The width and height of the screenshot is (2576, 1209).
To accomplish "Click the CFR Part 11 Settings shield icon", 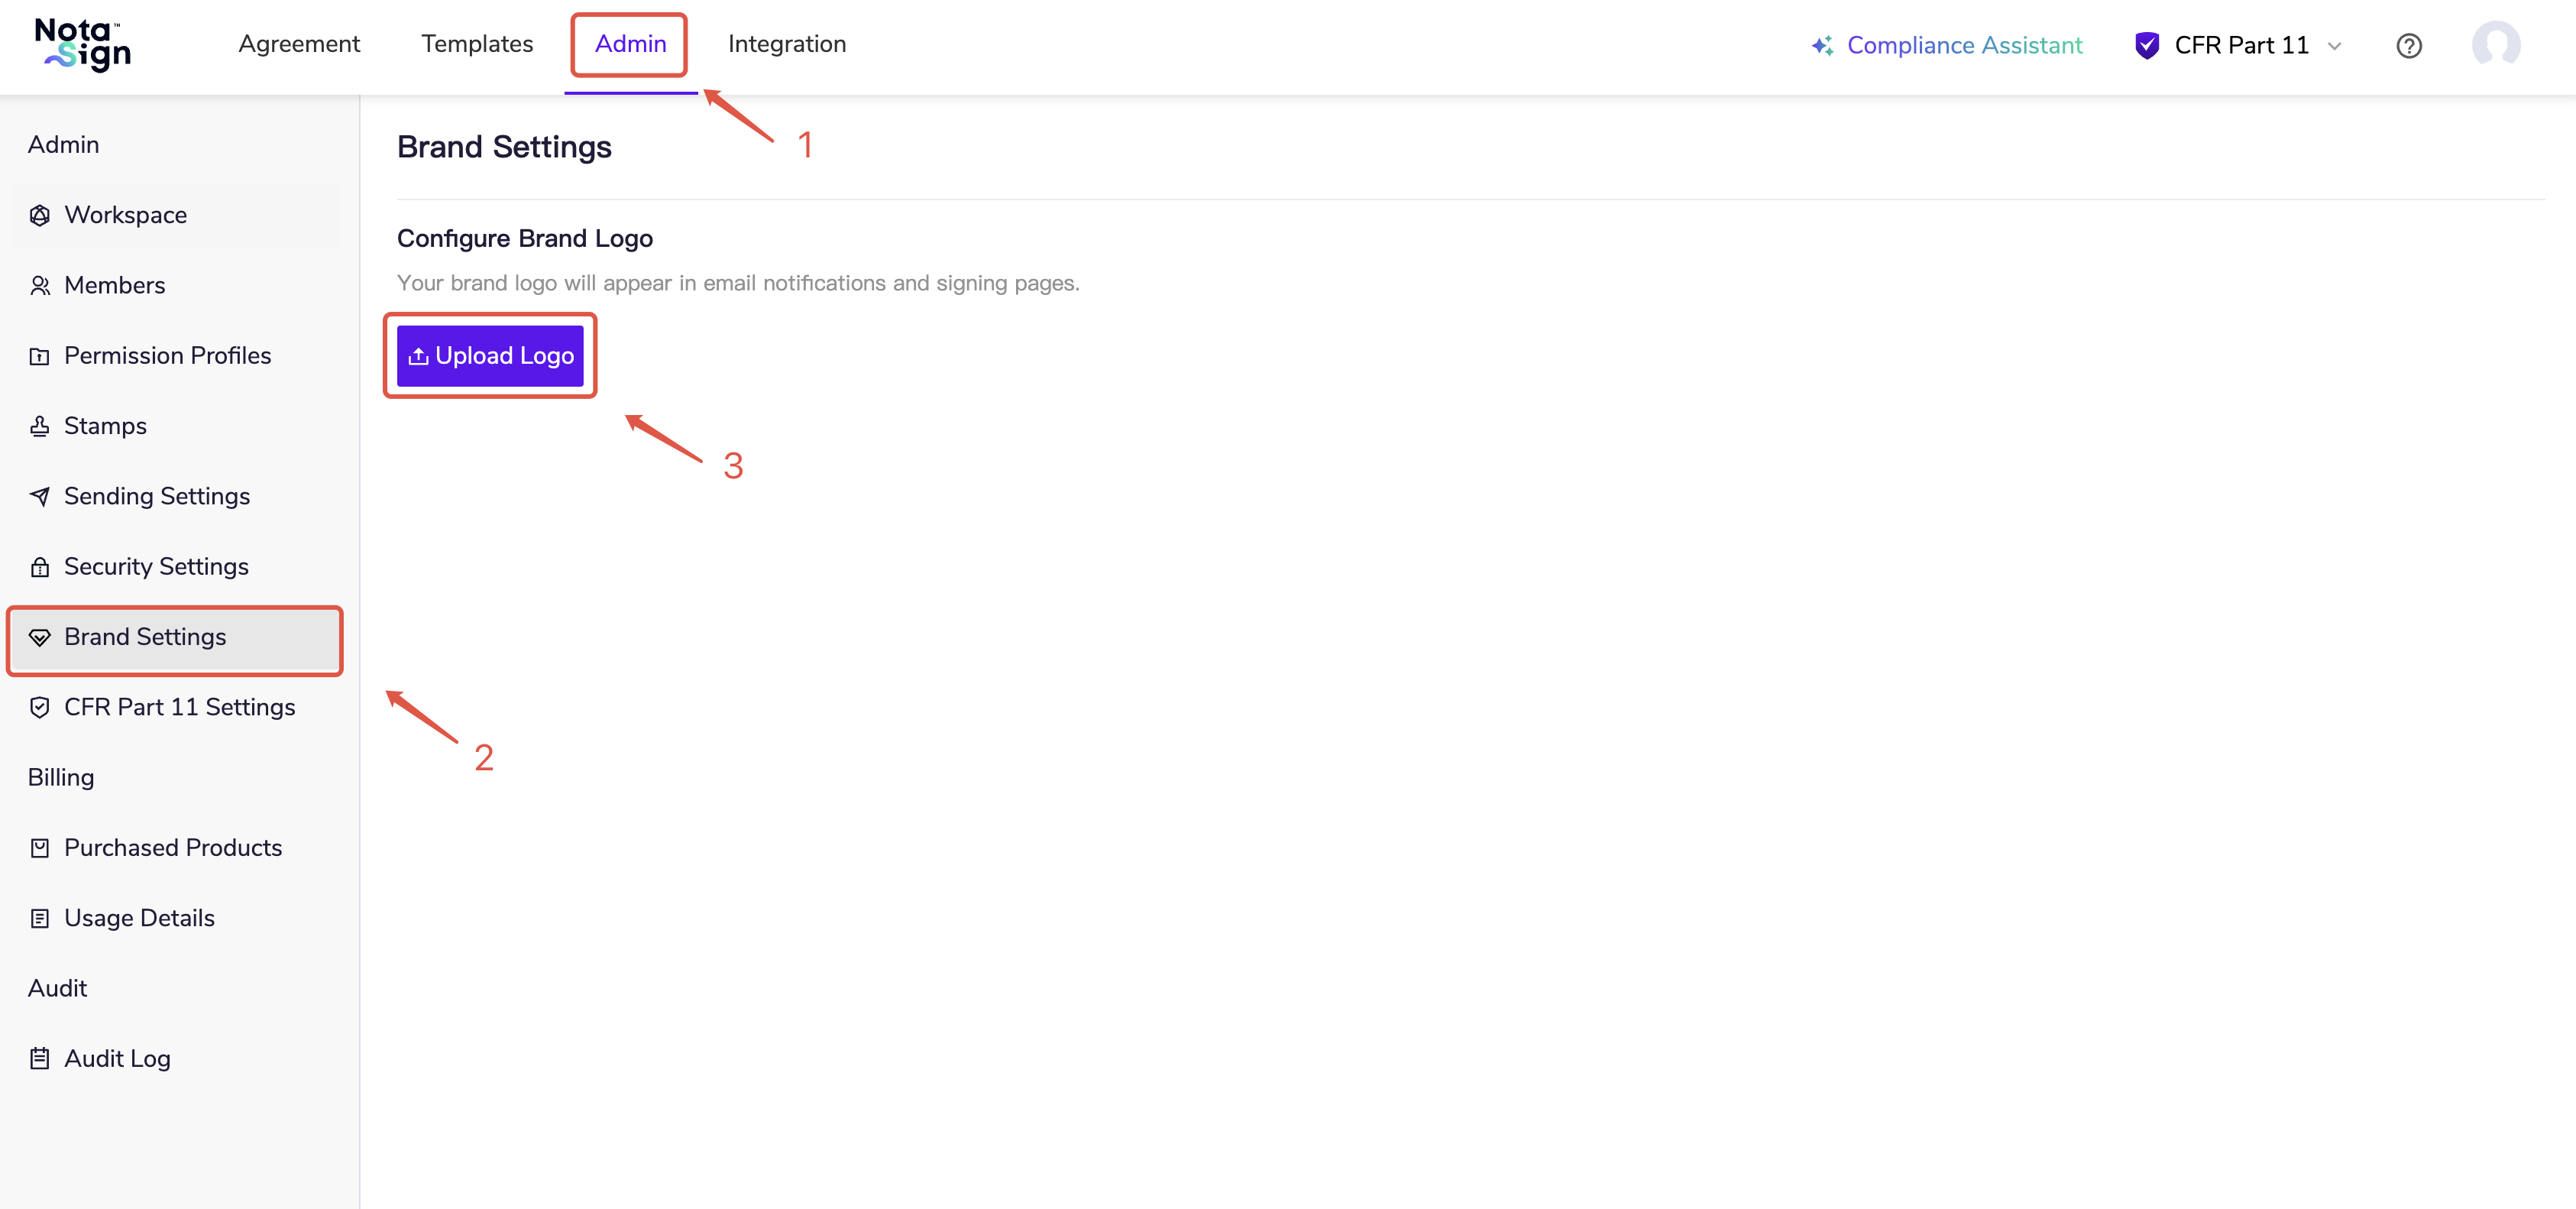I will pos(40,708).
